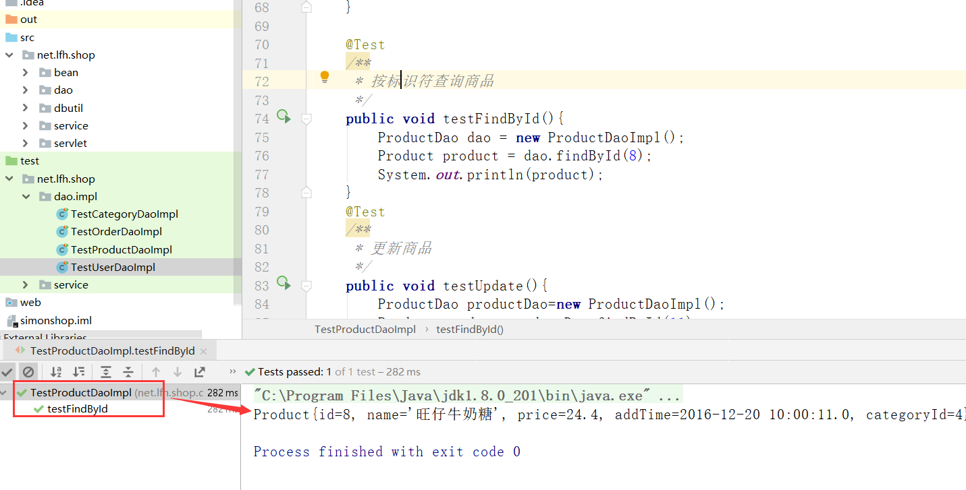Go to previous failed test arrow
966x490 pixels.
(x=156, y=372)
